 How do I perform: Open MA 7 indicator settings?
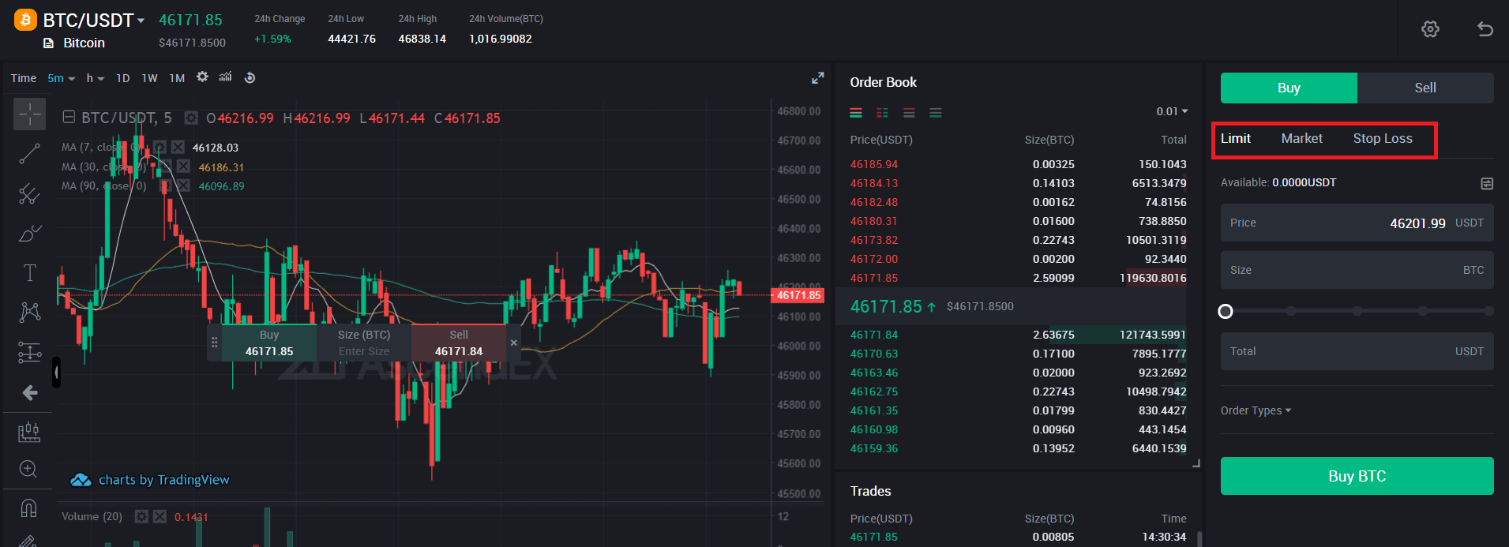pyautogui.click(x=160, y=147)
